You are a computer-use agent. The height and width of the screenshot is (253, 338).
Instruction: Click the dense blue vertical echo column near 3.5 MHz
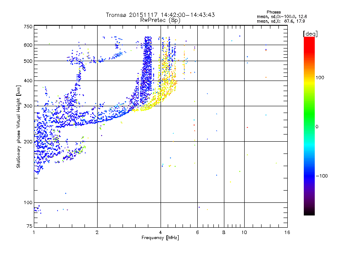tap(147, 71)
